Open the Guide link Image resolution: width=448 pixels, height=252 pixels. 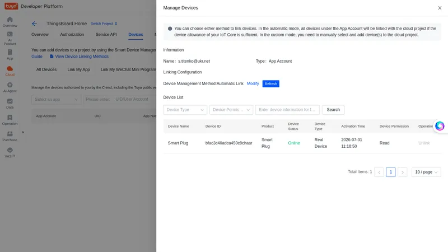[37, 57]
